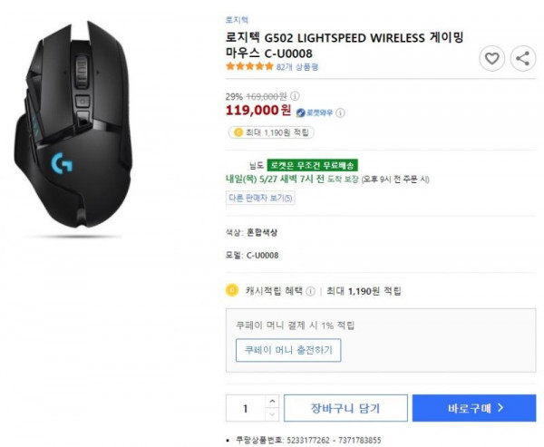
Task: Click the five-star rating icons
Action: (x=249, y=66)
